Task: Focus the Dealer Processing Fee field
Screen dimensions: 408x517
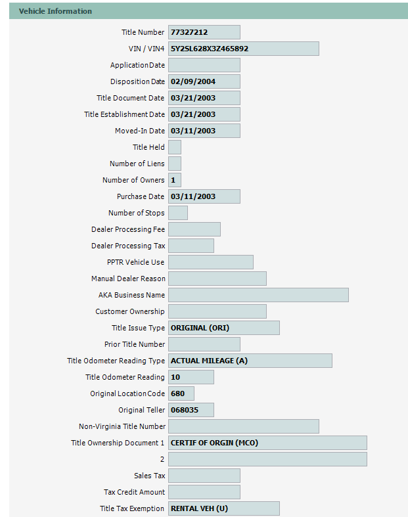Action: (x=194, y=229)
